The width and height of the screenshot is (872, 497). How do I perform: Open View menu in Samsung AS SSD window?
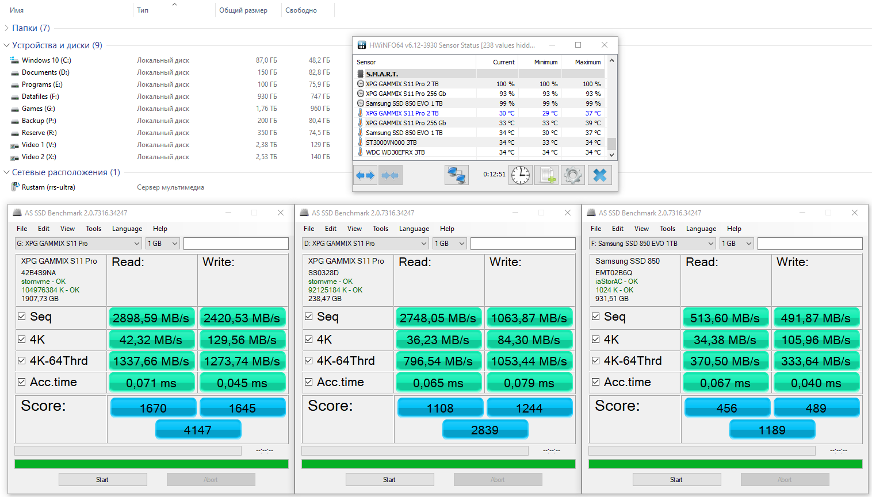(641, 229)
